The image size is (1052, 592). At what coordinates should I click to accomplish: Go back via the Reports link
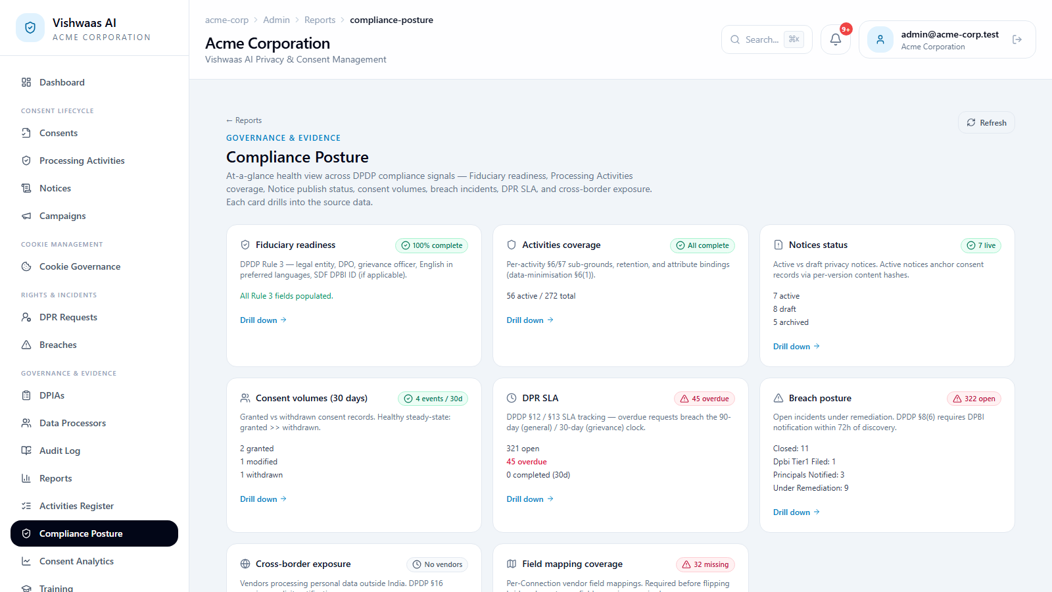coord(244,120)
